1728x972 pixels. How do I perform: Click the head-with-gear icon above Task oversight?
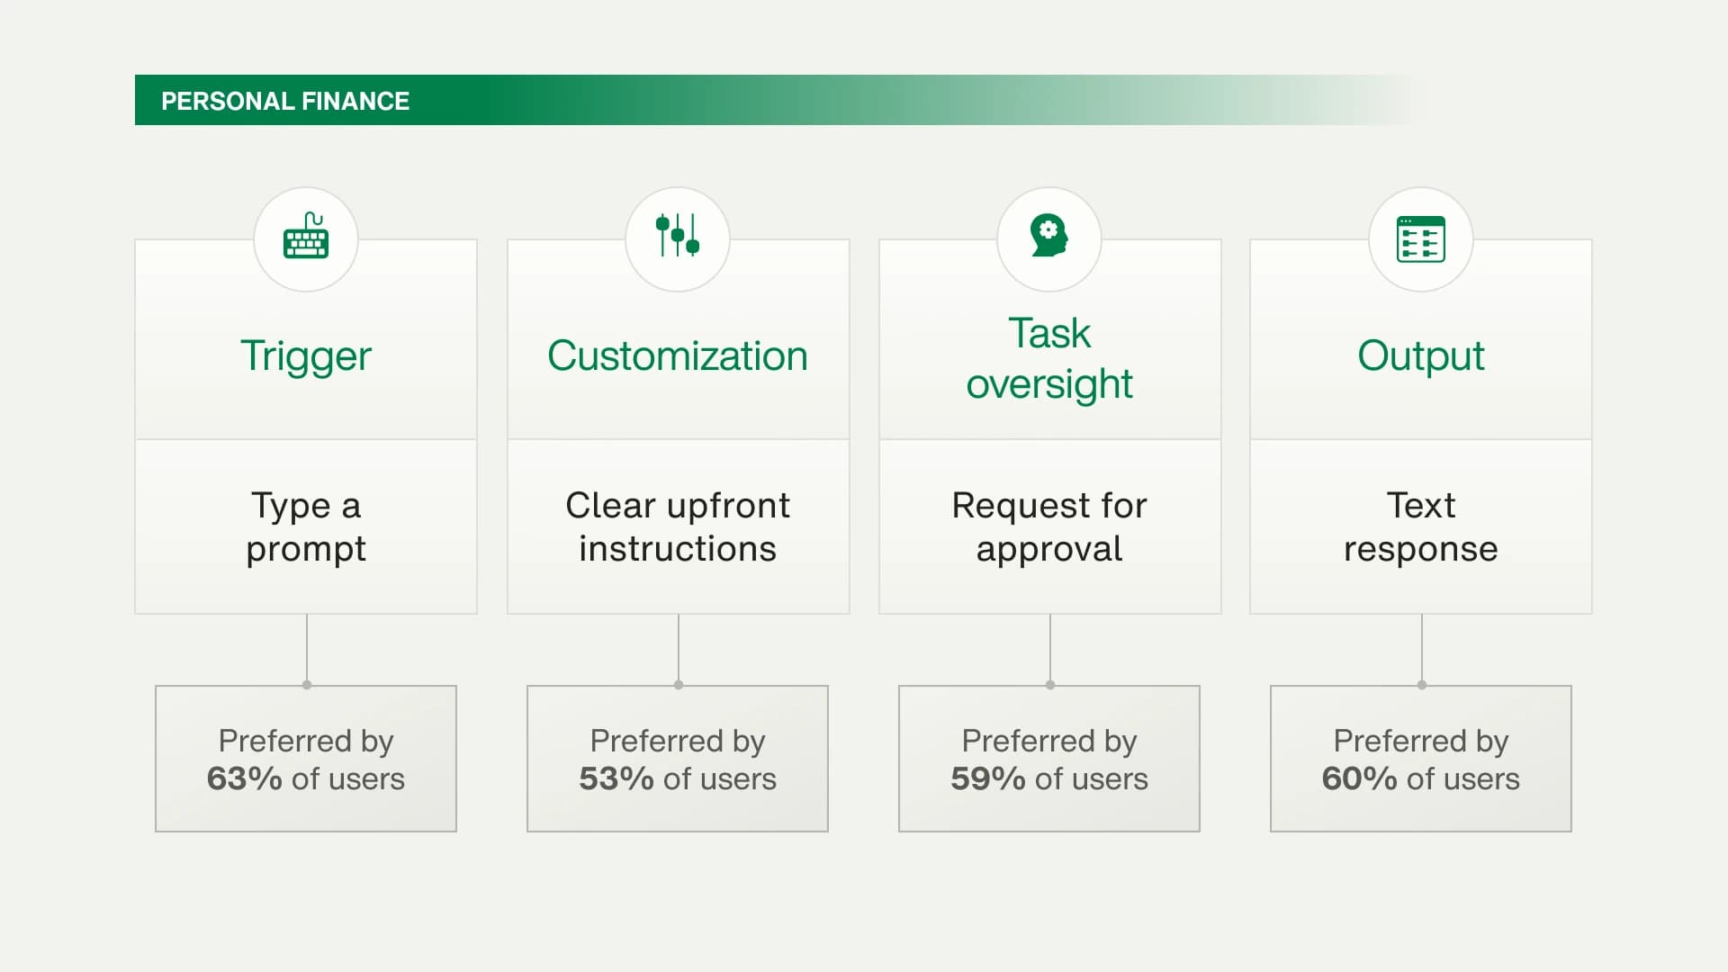click(x=1049, y=235)
